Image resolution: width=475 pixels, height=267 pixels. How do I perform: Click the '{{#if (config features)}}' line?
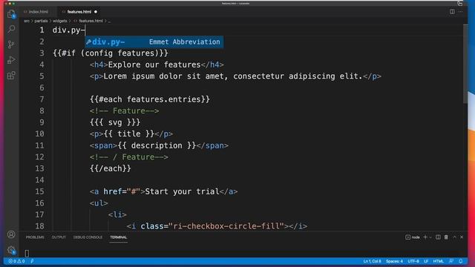coord(111,53)
